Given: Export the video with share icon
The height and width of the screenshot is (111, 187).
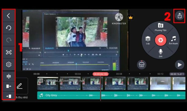Looking at the screenshot, I should tap(180, 16).
